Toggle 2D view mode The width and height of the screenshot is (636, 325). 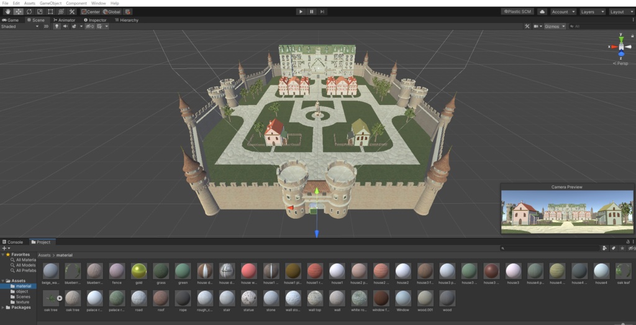[46, 26]
